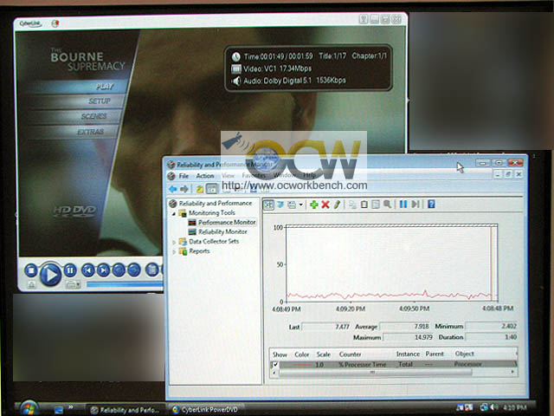Click the Zoom magnifier icon
The width and height of the screenshot is (554, 416).
[x=387, y=205]
